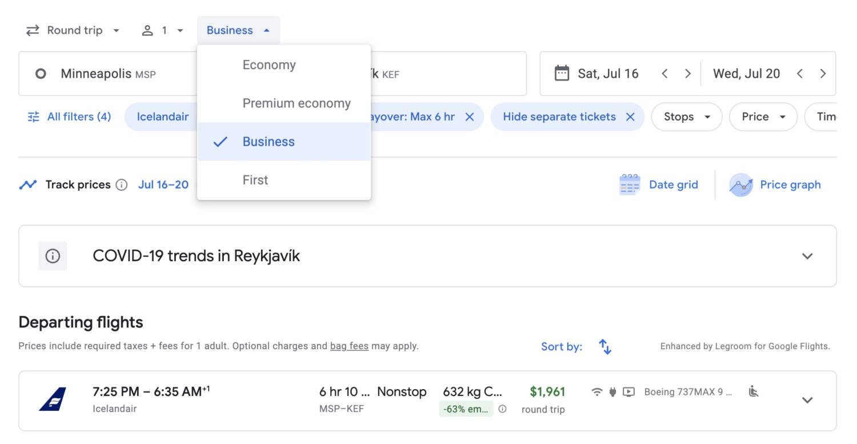Open the Stops filter dropdown
The height and width of the screenshot is (444, 857).
click(687, 117)
